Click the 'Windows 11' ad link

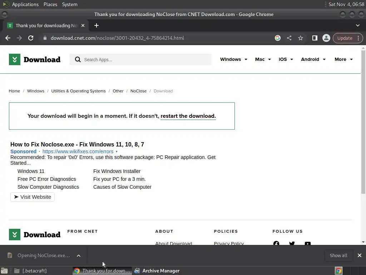pos(31,171)
